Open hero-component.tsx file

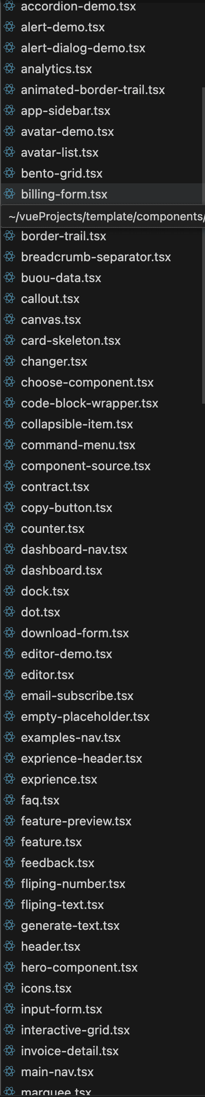[x=102, y=967]
